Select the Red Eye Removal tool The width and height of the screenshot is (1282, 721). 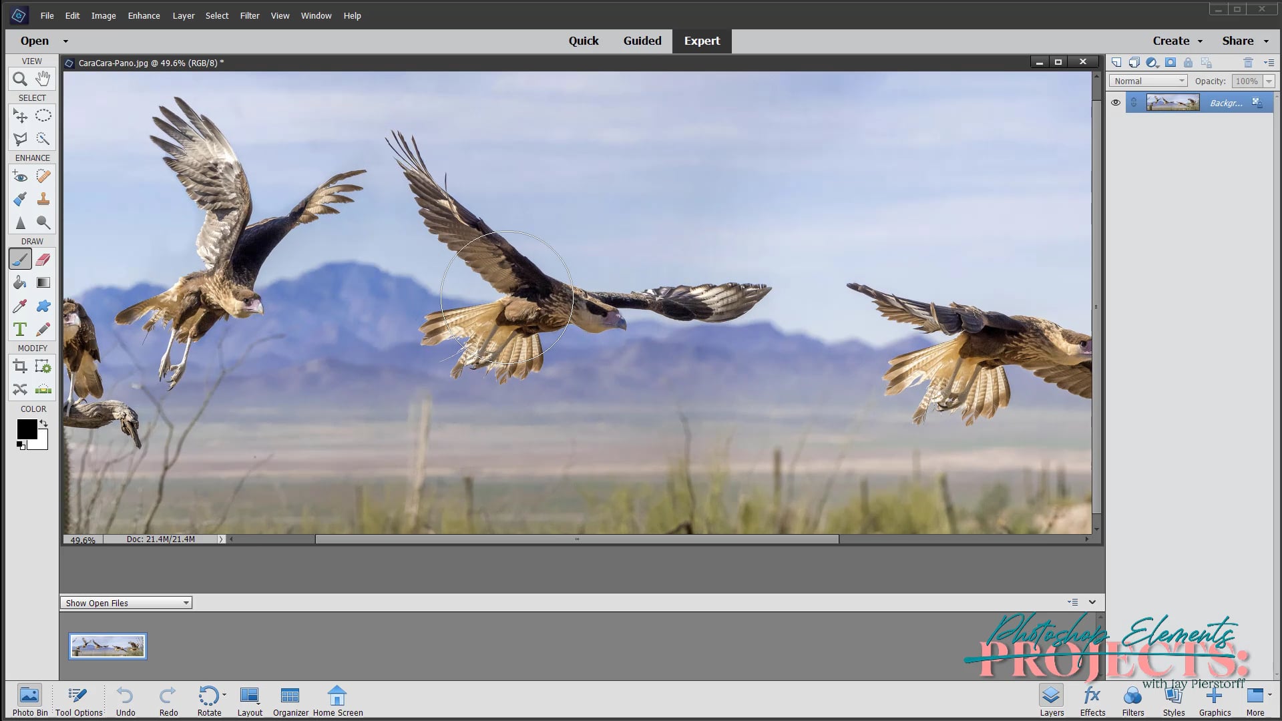pyautogui.click(x=20, y=176)
